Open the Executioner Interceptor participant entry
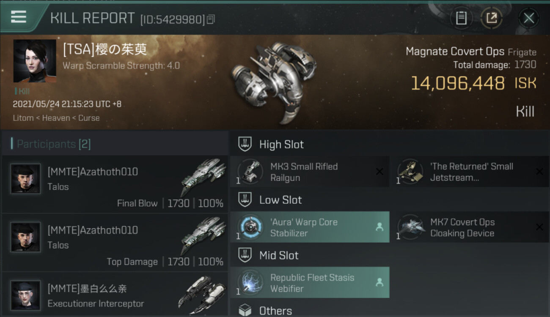This screenshot has width=550, height=317. pyautogui.click(x=115, y=295)
